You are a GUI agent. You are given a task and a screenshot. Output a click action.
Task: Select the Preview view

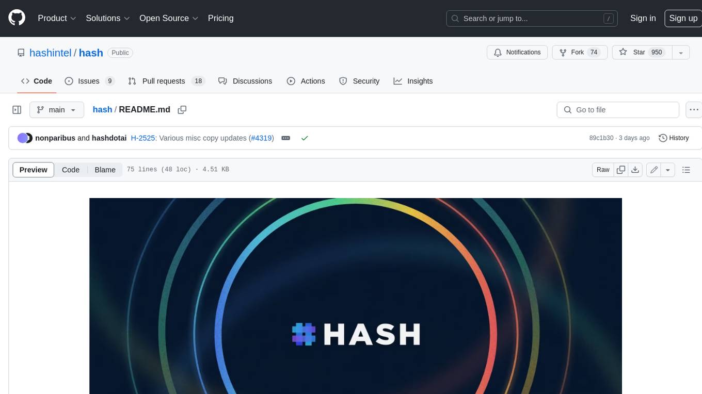pyautogui.click(x=34, y=170)
